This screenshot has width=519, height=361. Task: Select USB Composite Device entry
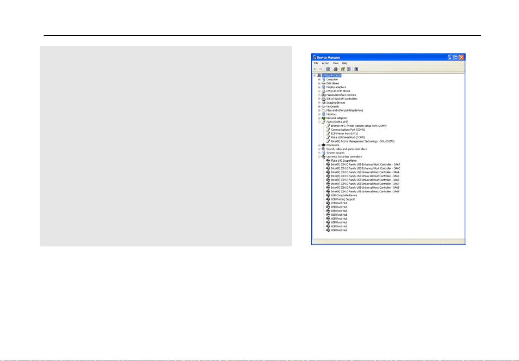(344, 195)
